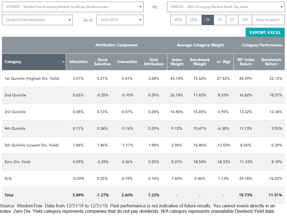287x217 pixels.
Task: Switch to the 1Y period tab
Action: 207,20
